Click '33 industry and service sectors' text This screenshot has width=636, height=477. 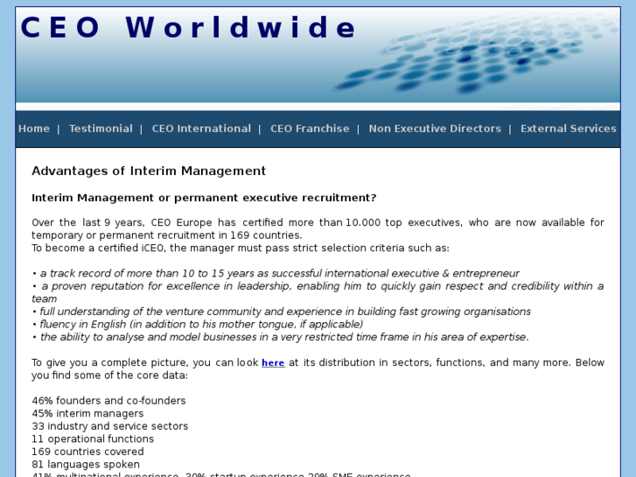click(x=110, y=426)
